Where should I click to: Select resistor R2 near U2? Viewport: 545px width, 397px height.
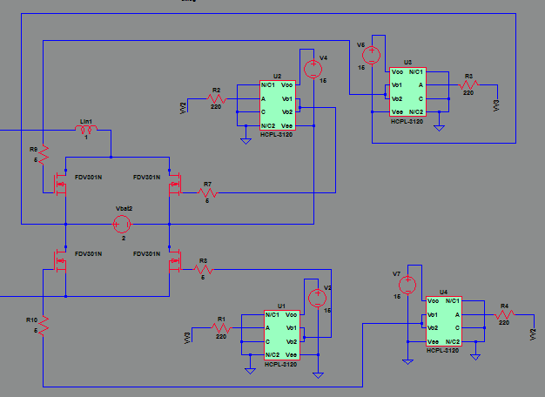tap(217, 99)
